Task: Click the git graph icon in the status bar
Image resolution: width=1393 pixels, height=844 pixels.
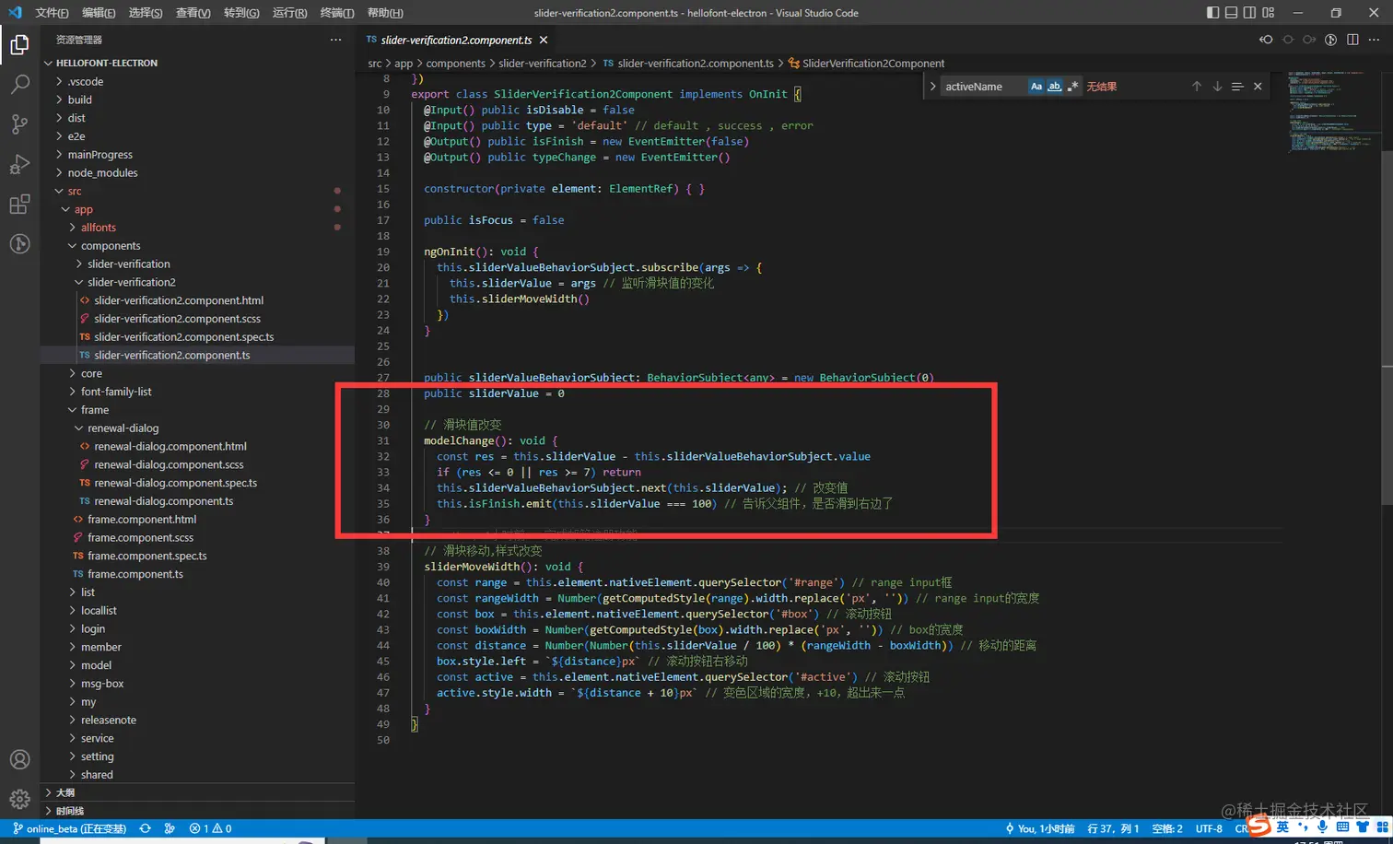Action: (170, 828)
